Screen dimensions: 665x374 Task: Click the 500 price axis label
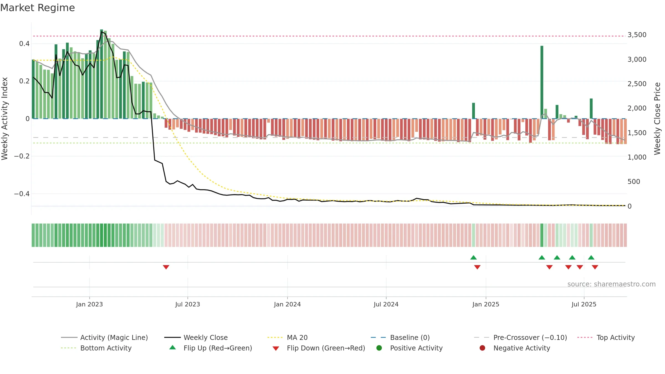[x=634, y=182]
